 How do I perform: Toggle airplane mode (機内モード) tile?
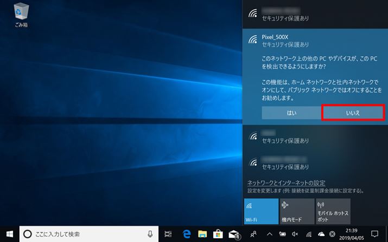(296, 212)
